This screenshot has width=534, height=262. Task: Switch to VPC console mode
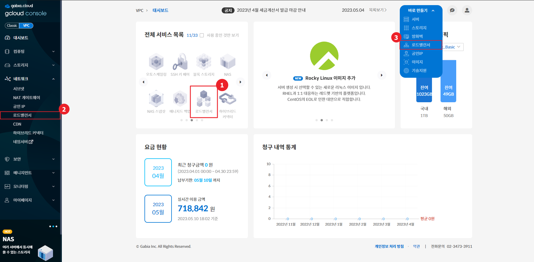point(26,26)
